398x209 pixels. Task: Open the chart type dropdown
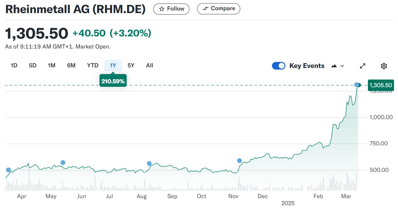(x=338, y=66)
